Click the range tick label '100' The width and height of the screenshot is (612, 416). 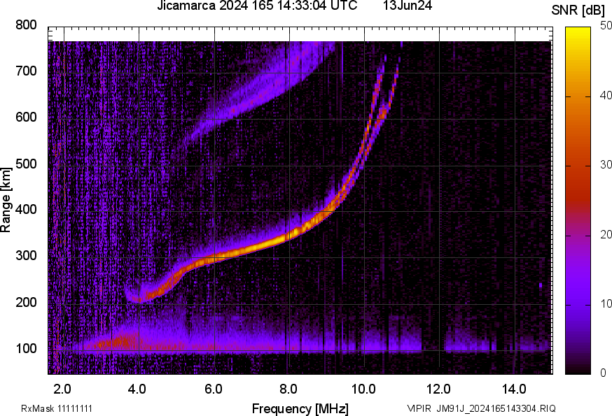point(26,348)
